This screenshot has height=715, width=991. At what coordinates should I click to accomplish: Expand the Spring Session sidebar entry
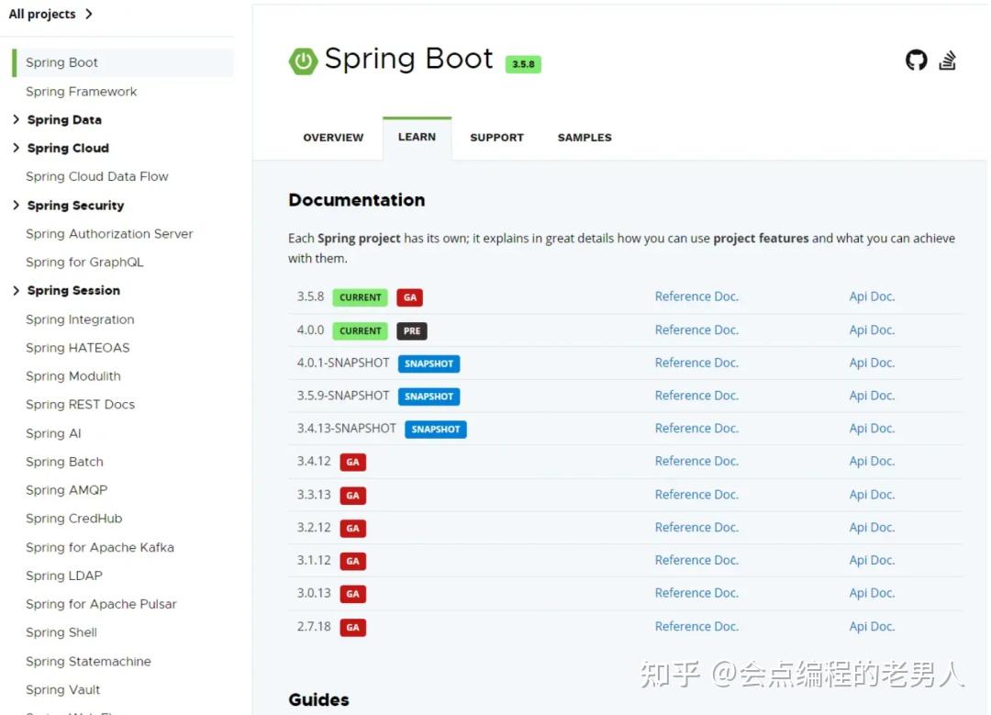tap(15, 290)
